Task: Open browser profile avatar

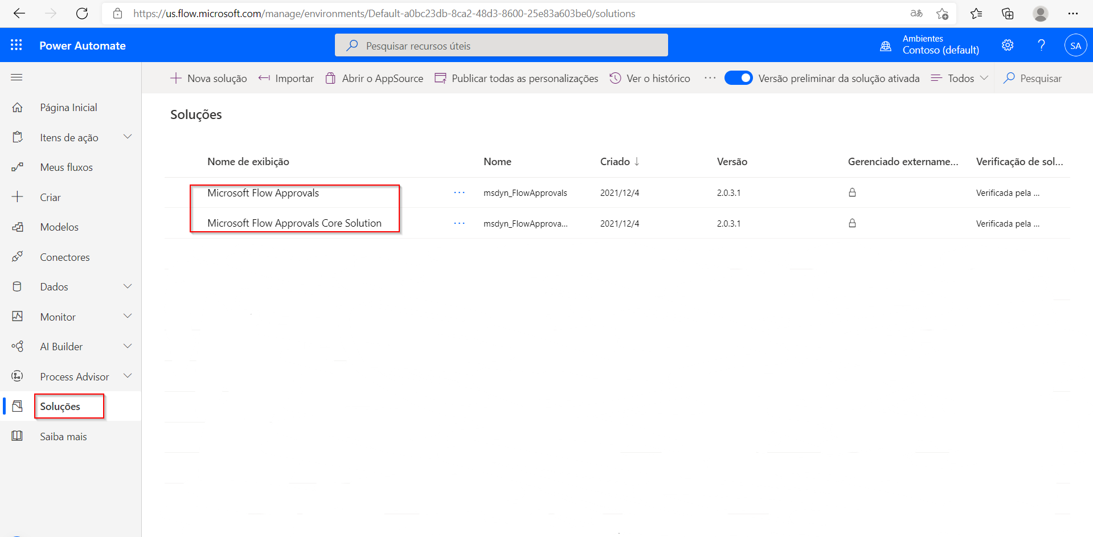Action: 1041,14
